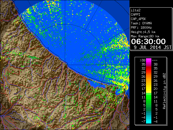Select the purple 35–38 dBZ legend band

click(149, 64)
